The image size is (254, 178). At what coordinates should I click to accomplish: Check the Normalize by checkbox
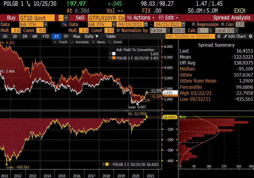pos(118,30)
